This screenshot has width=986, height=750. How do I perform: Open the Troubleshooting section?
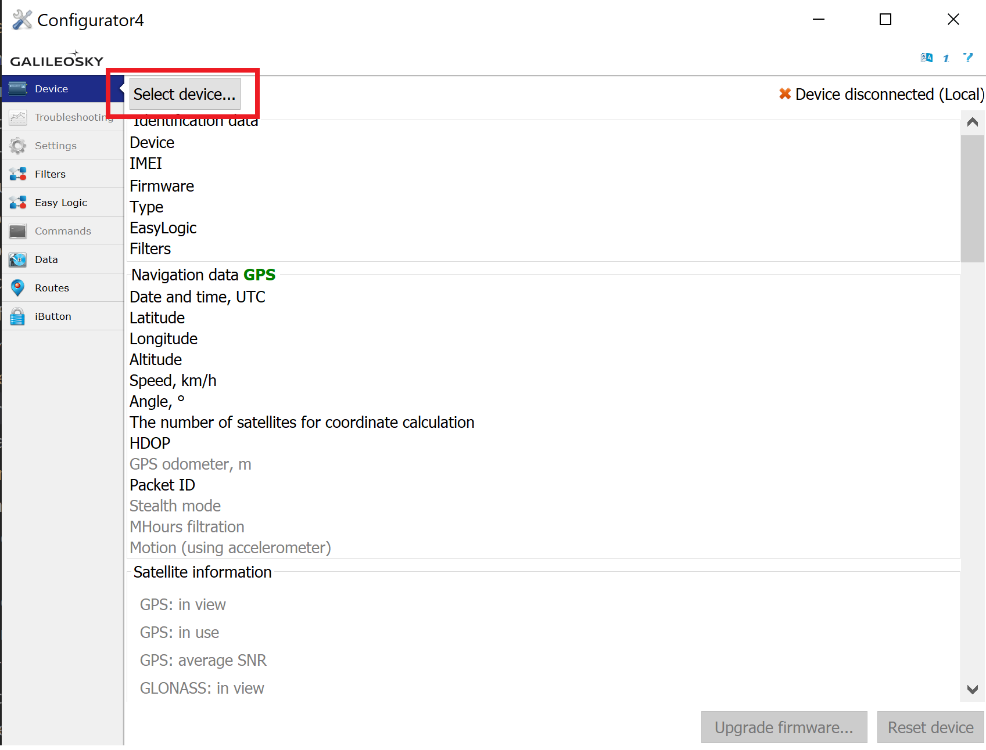click(63, 117)
